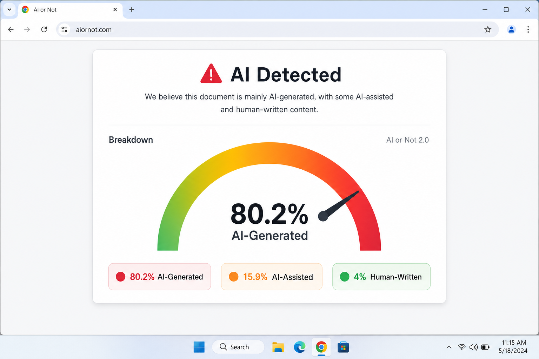Click the Windows Start button
The width and height of the screenshot is (539, 359).
[x=199, y=347]
